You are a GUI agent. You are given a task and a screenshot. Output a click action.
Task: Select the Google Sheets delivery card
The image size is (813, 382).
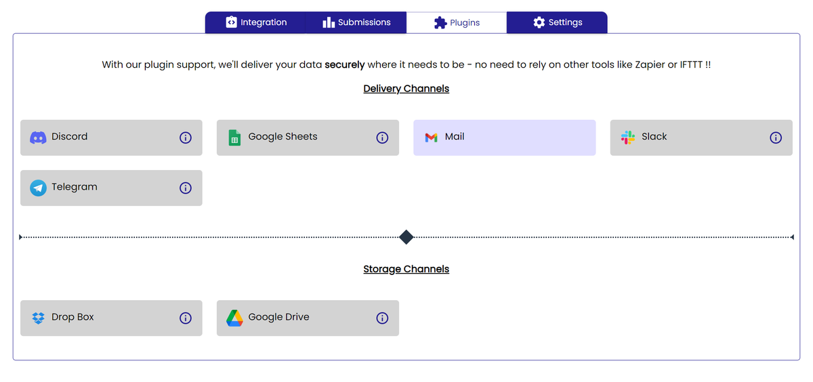pos(308,137)
